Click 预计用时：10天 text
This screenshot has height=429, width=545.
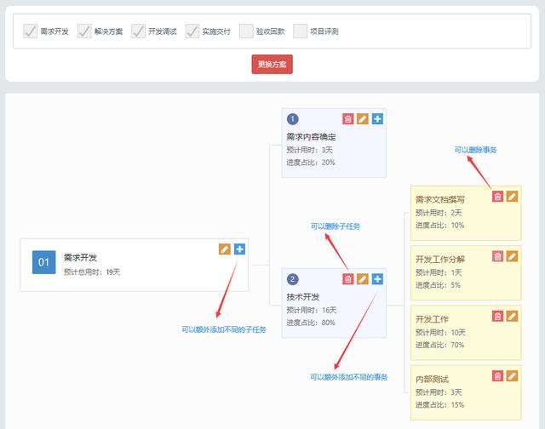pos(440,333)
